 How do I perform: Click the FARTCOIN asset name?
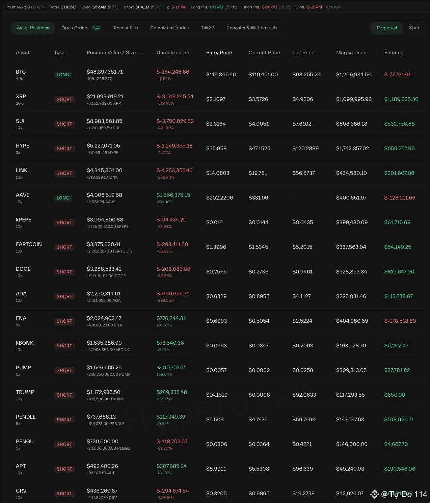(x=29, y=244)
